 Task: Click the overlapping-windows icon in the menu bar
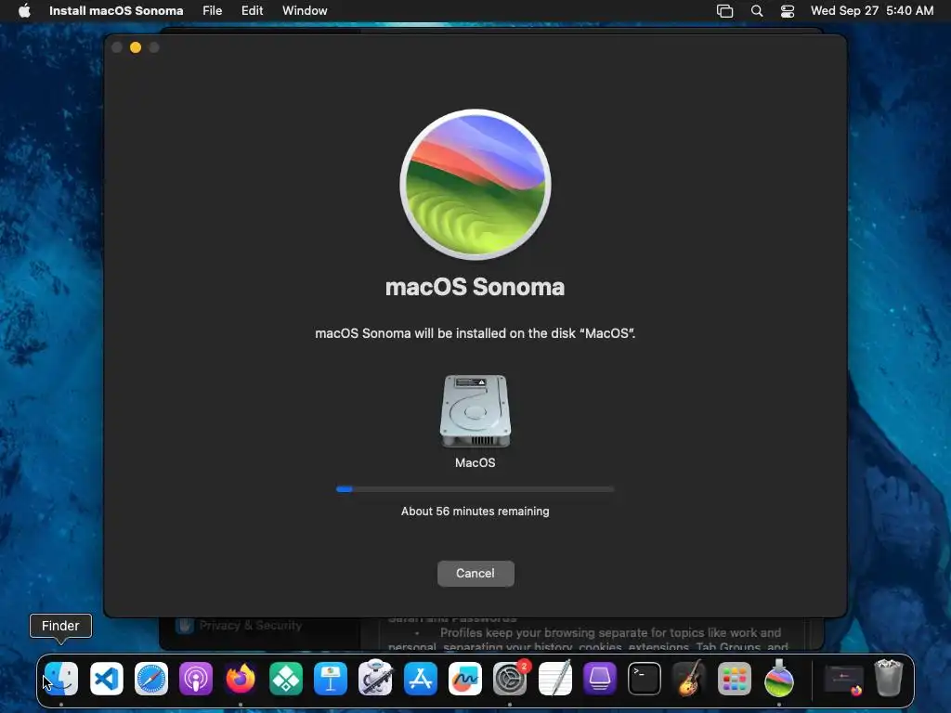[x=724, y=11]
